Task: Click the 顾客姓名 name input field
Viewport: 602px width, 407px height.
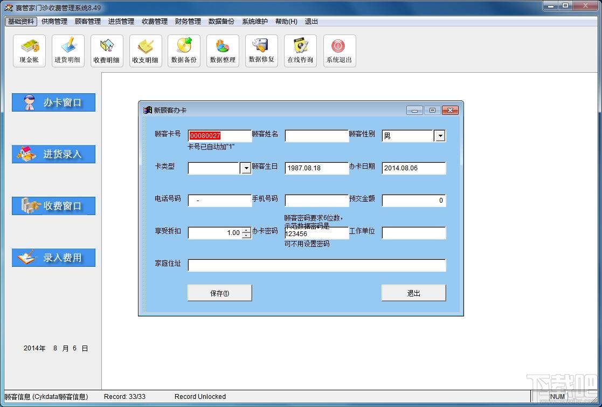Action: point(317,136)
